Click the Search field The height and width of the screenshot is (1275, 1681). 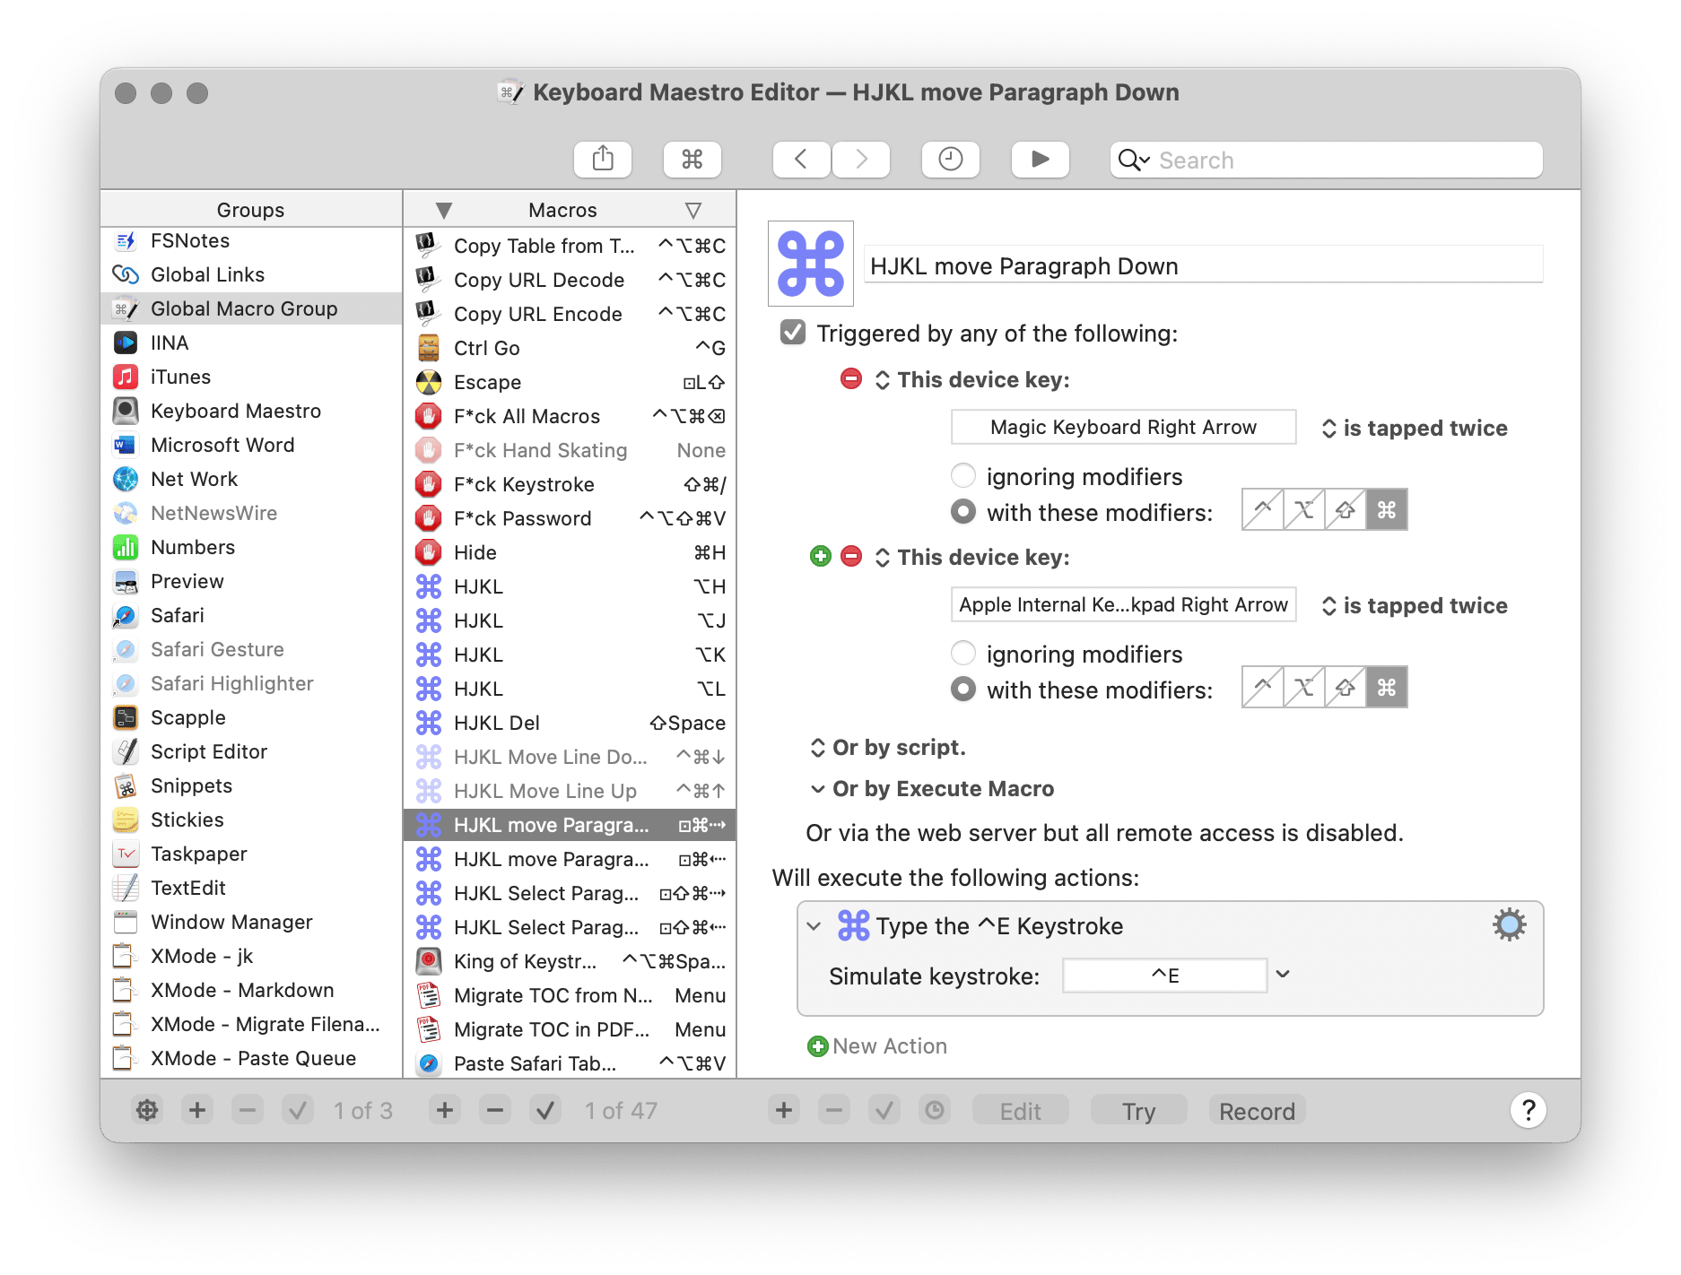(1326, 160)
